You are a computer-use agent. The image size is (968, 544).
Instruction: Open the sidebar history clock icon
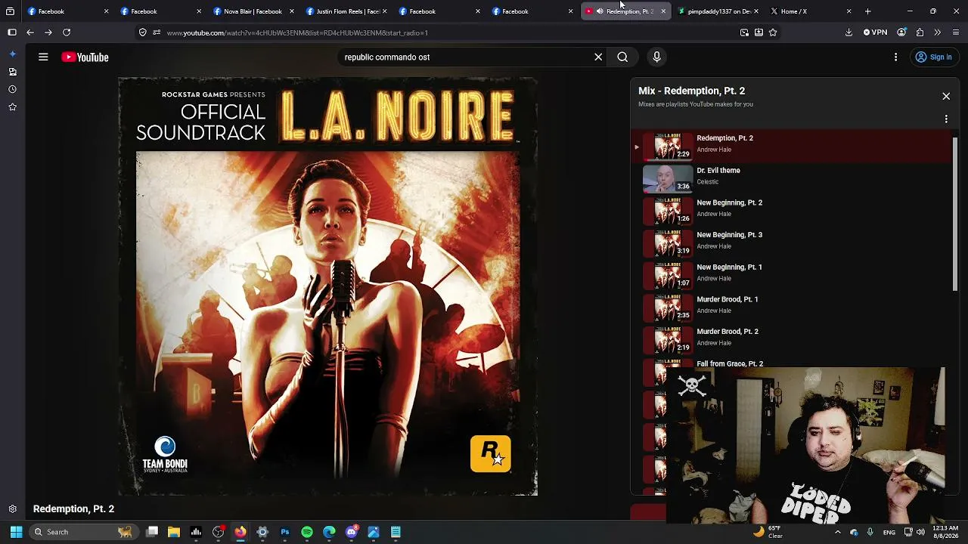point(12,89)
